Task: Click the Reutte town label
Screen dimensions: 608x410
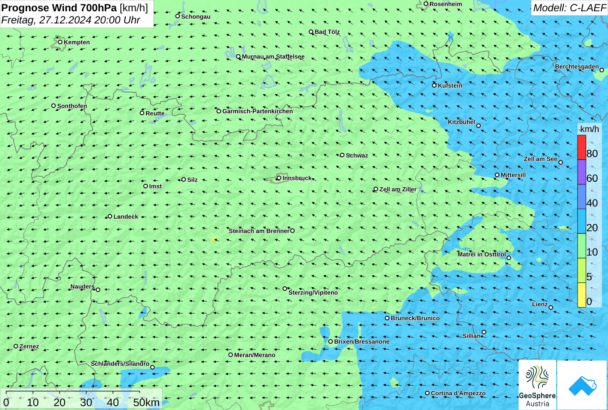Action: pyautogui.click(x=155, y=113)
